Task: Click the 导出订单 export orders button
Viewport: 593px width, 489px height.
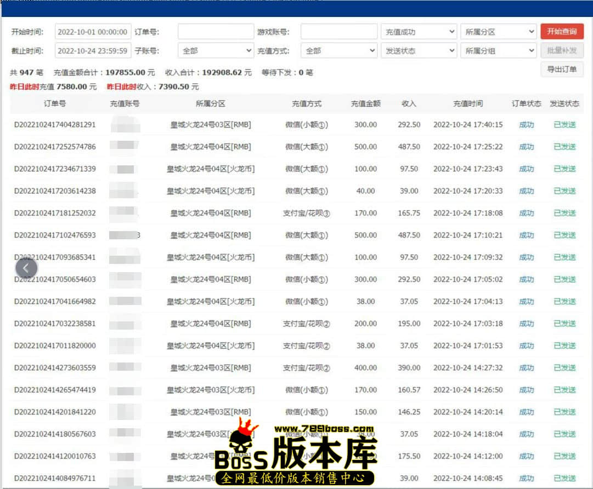Action: coord(562,70)
